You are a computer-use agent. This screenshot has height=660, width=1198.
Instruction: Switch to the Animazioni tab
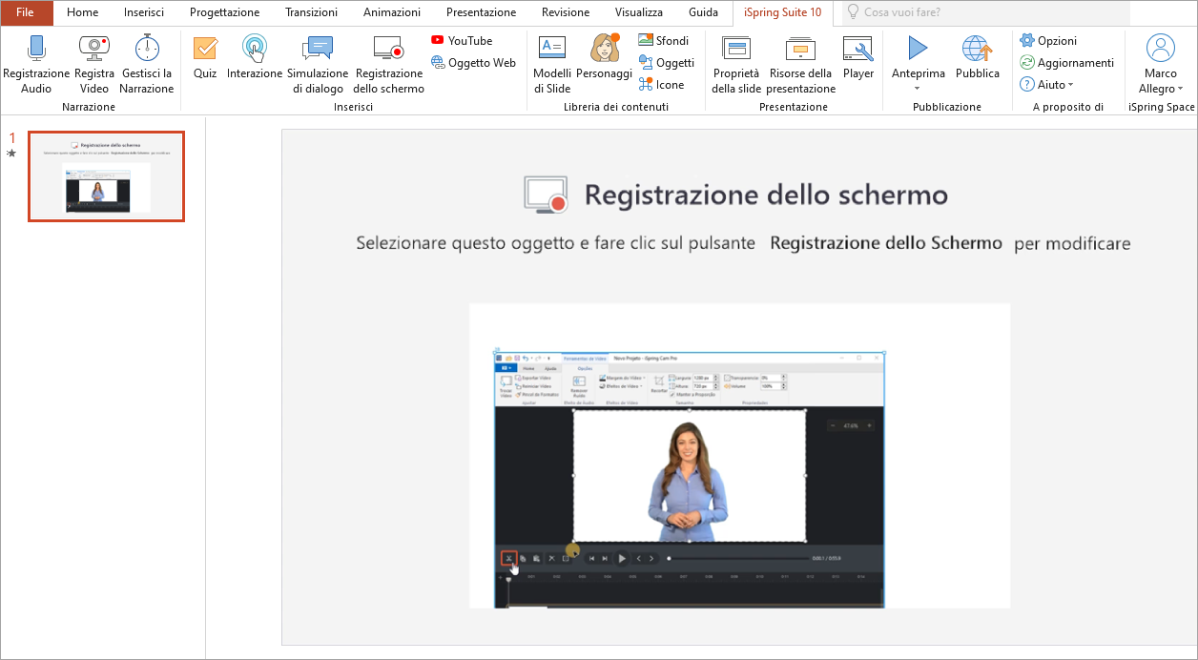pos(391,13)
